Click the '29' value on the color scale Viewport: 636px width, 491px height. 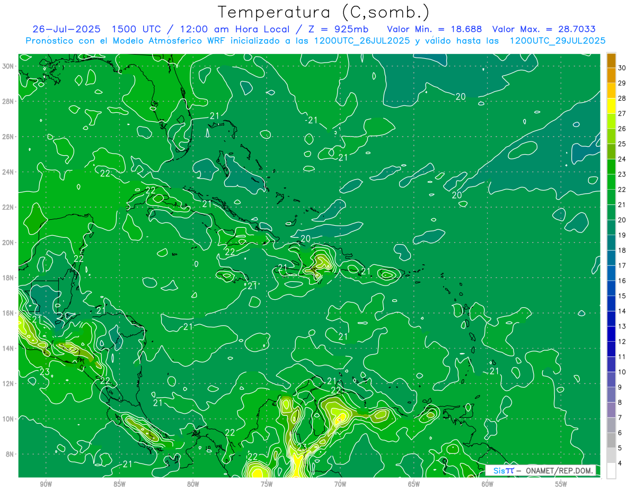point(622,83)
